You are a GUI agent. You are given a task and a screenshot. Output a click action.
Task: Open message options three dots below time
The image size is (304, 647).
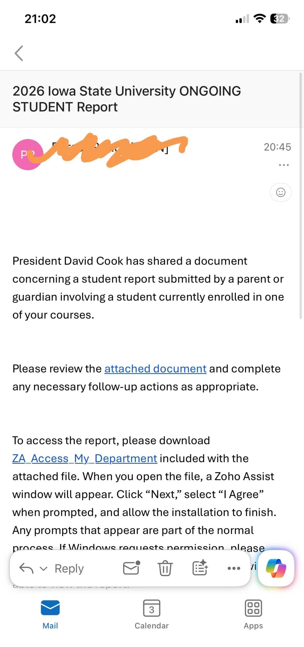click(x=284, y=165)
